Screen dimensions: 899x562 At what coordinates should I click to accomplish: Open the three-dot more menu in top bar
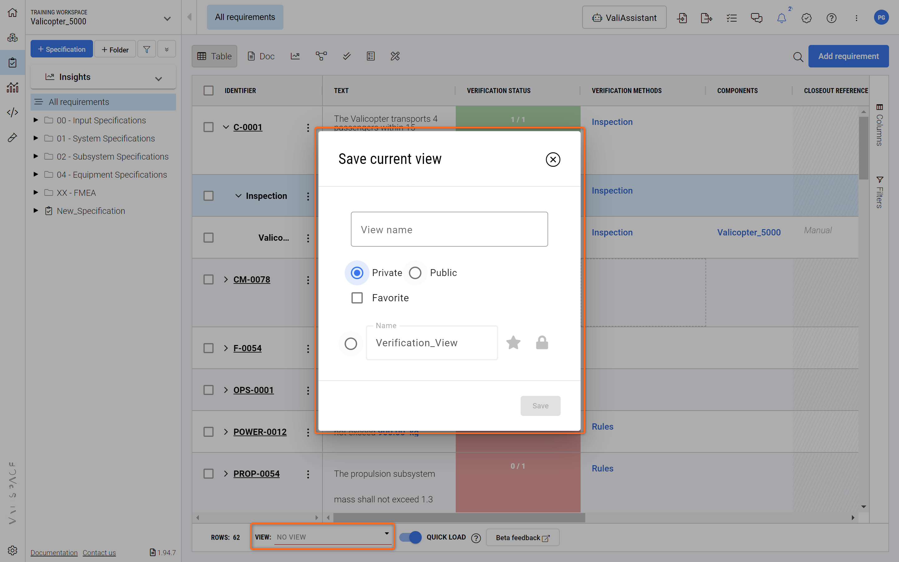pos(856,18)
